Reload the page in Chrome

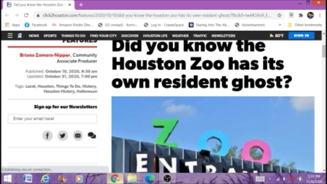[x=26, y=15]
